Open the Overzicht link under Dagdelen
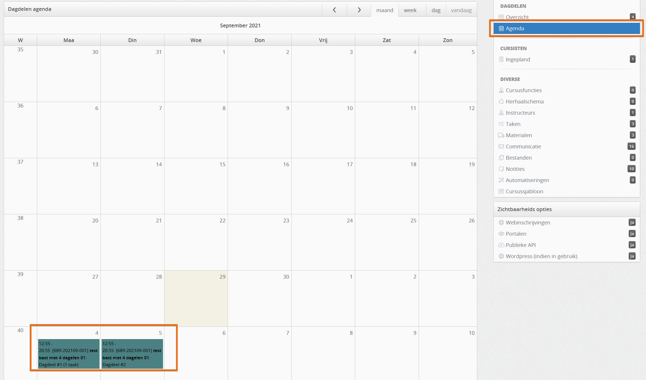The image size is (646, 380). tap(517, 17)
